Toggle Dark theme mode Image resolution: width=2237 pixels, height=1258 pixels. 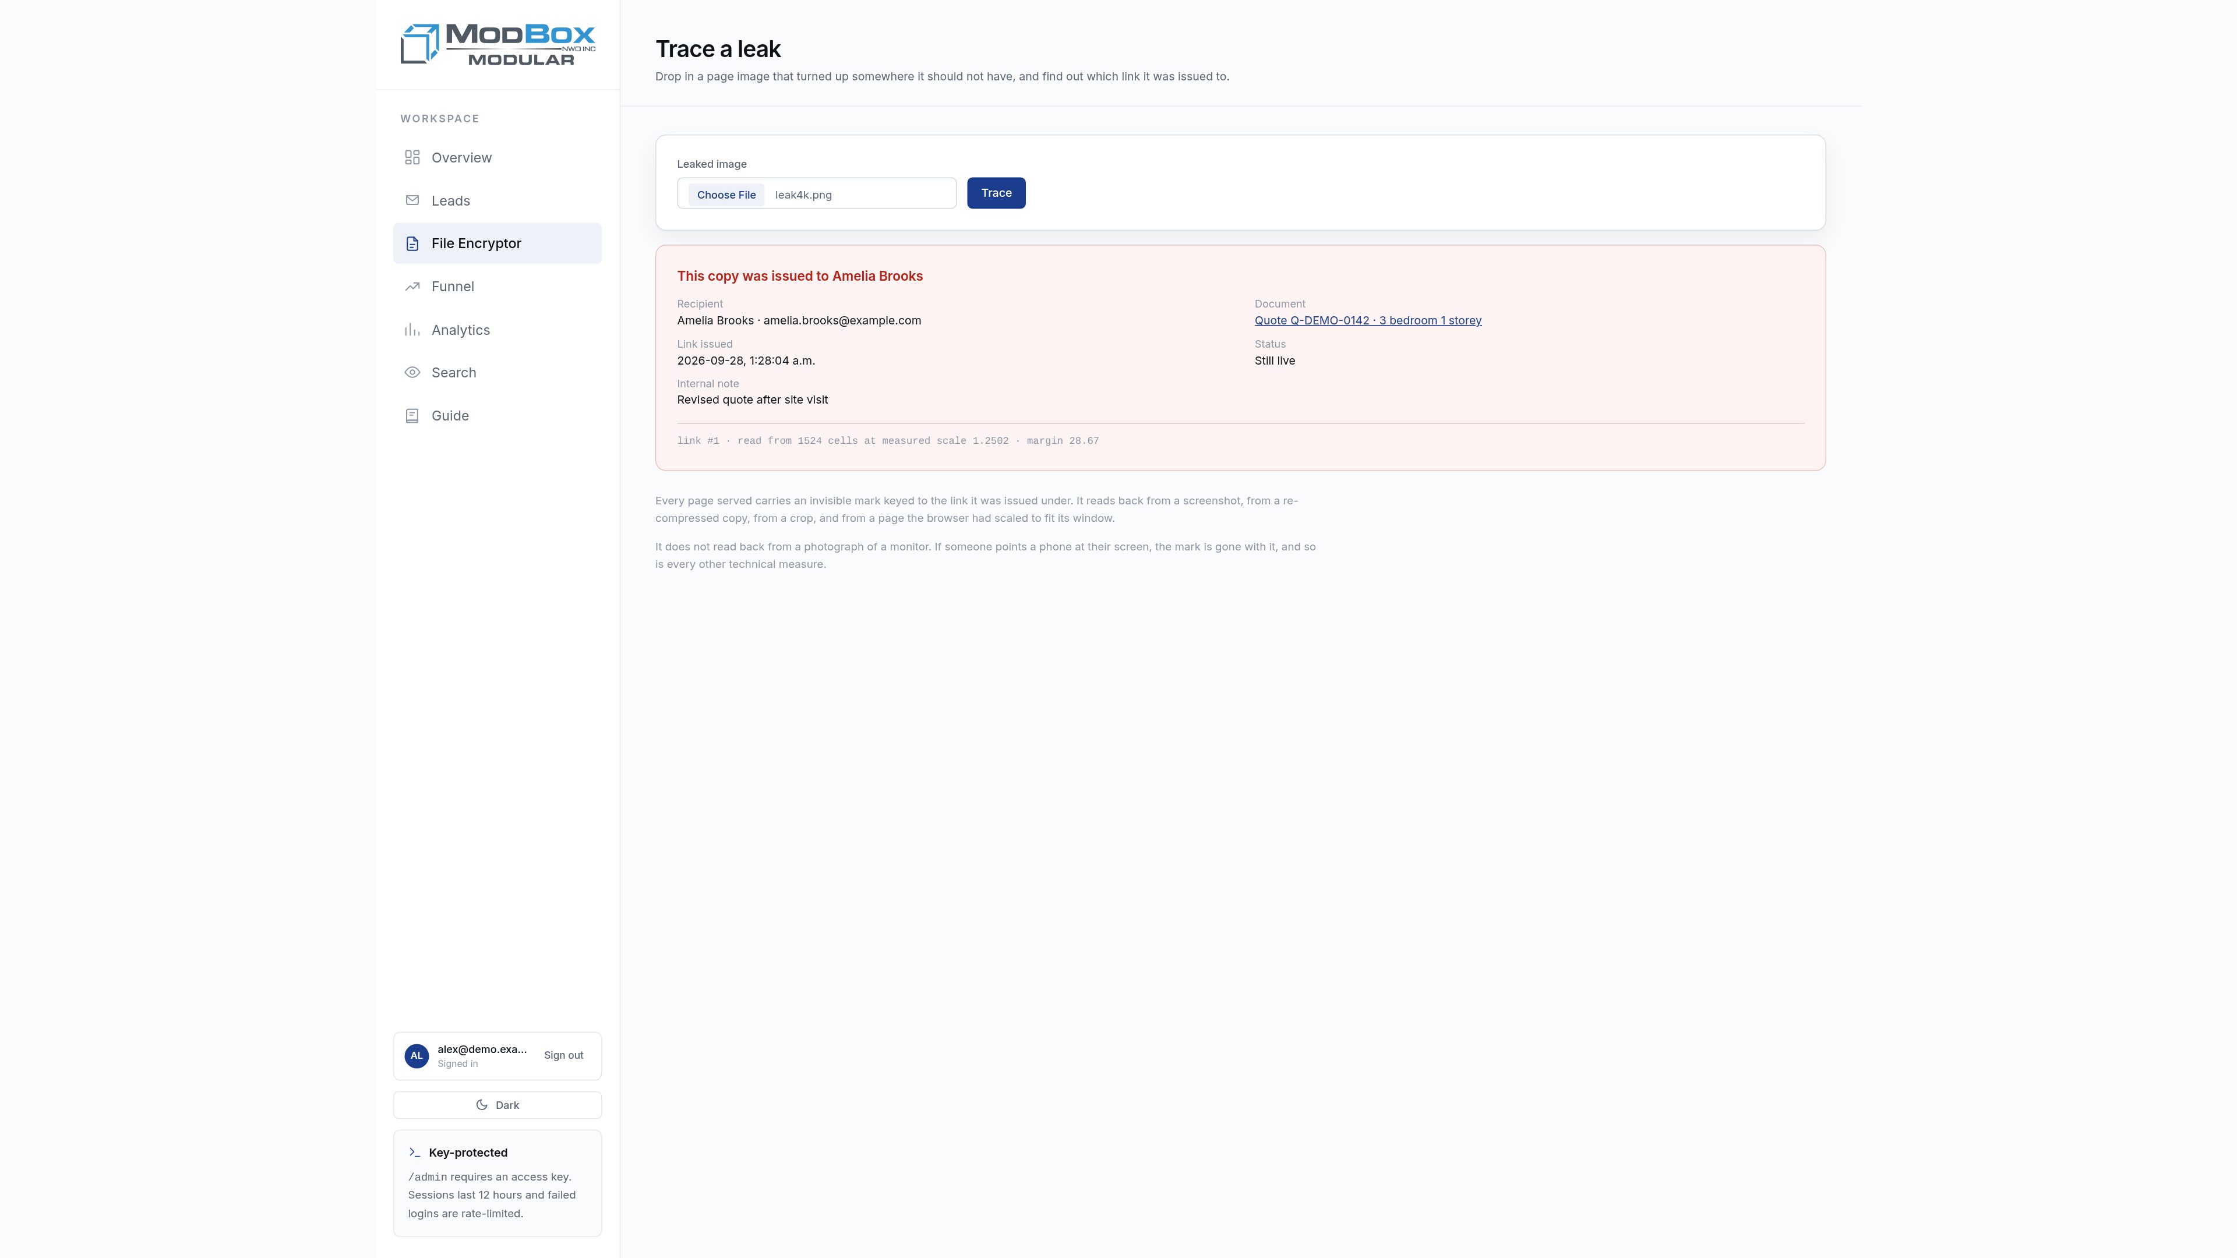[497, 1105]
